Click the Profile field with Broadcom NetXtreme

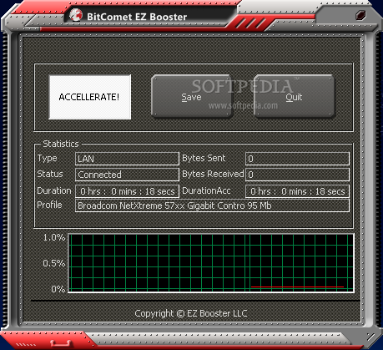tap(212, 205)
